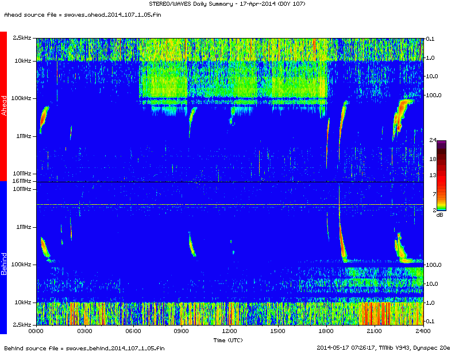Click the STEREO/WAVES Daily Summary title
This screenshot has width=455, height=352.
point(227,4)
